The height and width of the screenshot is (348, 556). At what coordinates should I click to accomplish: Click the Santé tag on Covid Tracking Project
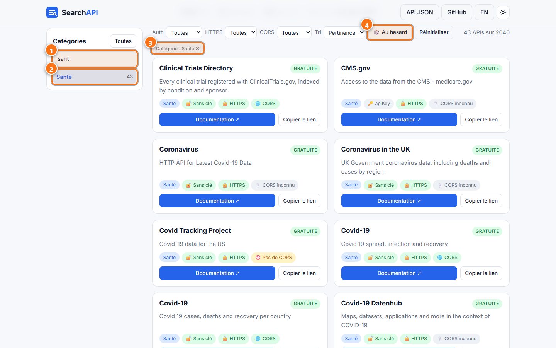pyautogui.click(x=169, y=258)
